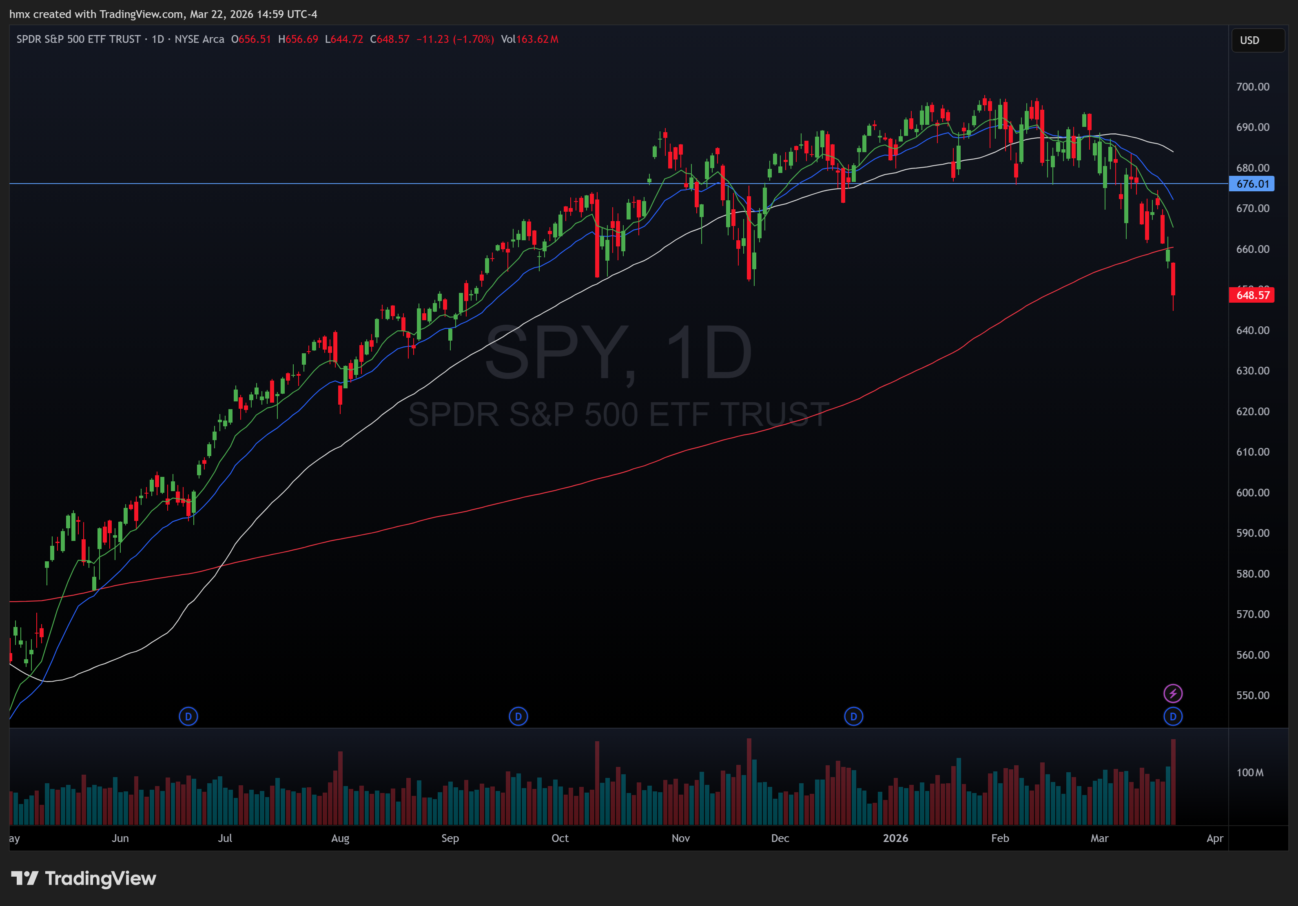The image size is (1298, 906).
Task: Click the red 648.57 current price label
Action: pyautogui.click(x=1251, y=295)
